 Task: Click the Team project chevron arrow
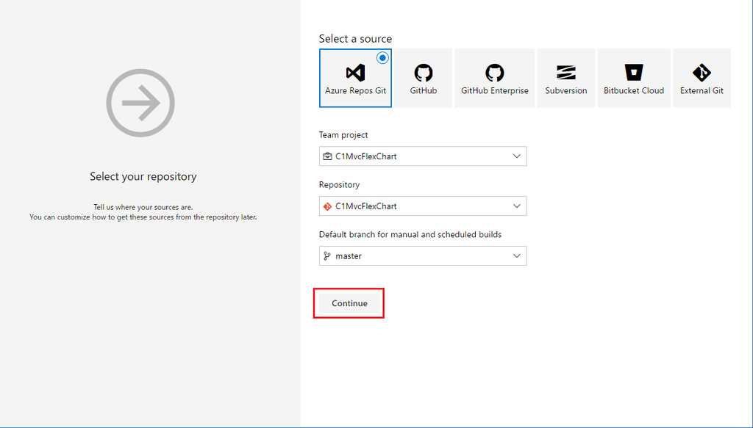click(517, 156)
